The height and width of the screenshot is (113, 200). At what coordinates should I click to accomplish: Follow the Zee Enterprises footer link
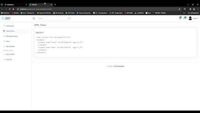coord(119,66)
